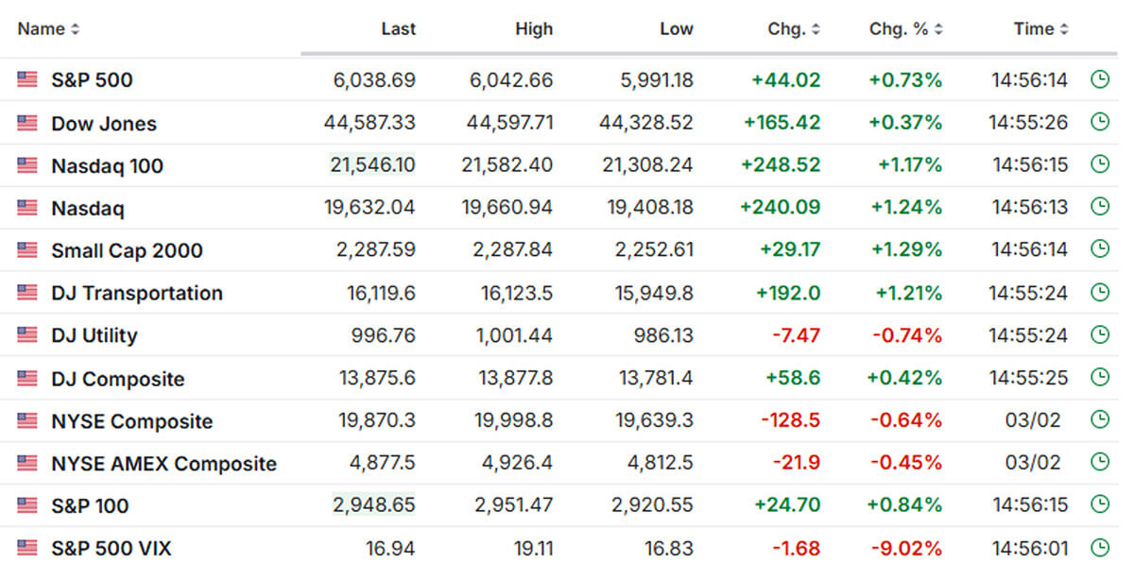Sort by the Chg. column arrows
1134x580 pixels.
pos(815,29)
